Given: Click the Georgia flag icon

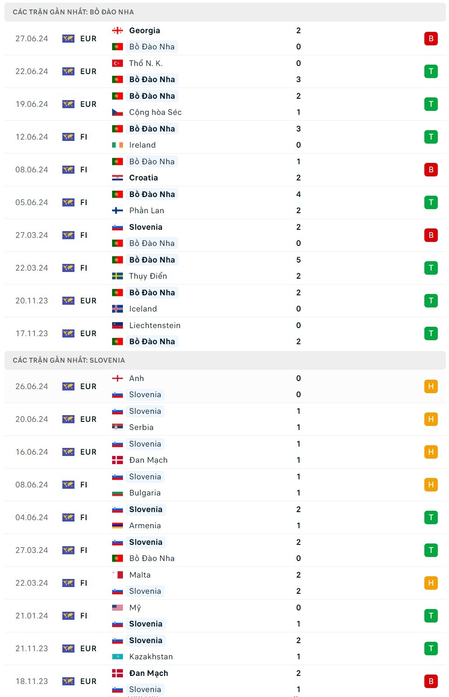Looking at the screenshot, I should tap(118, 31).
